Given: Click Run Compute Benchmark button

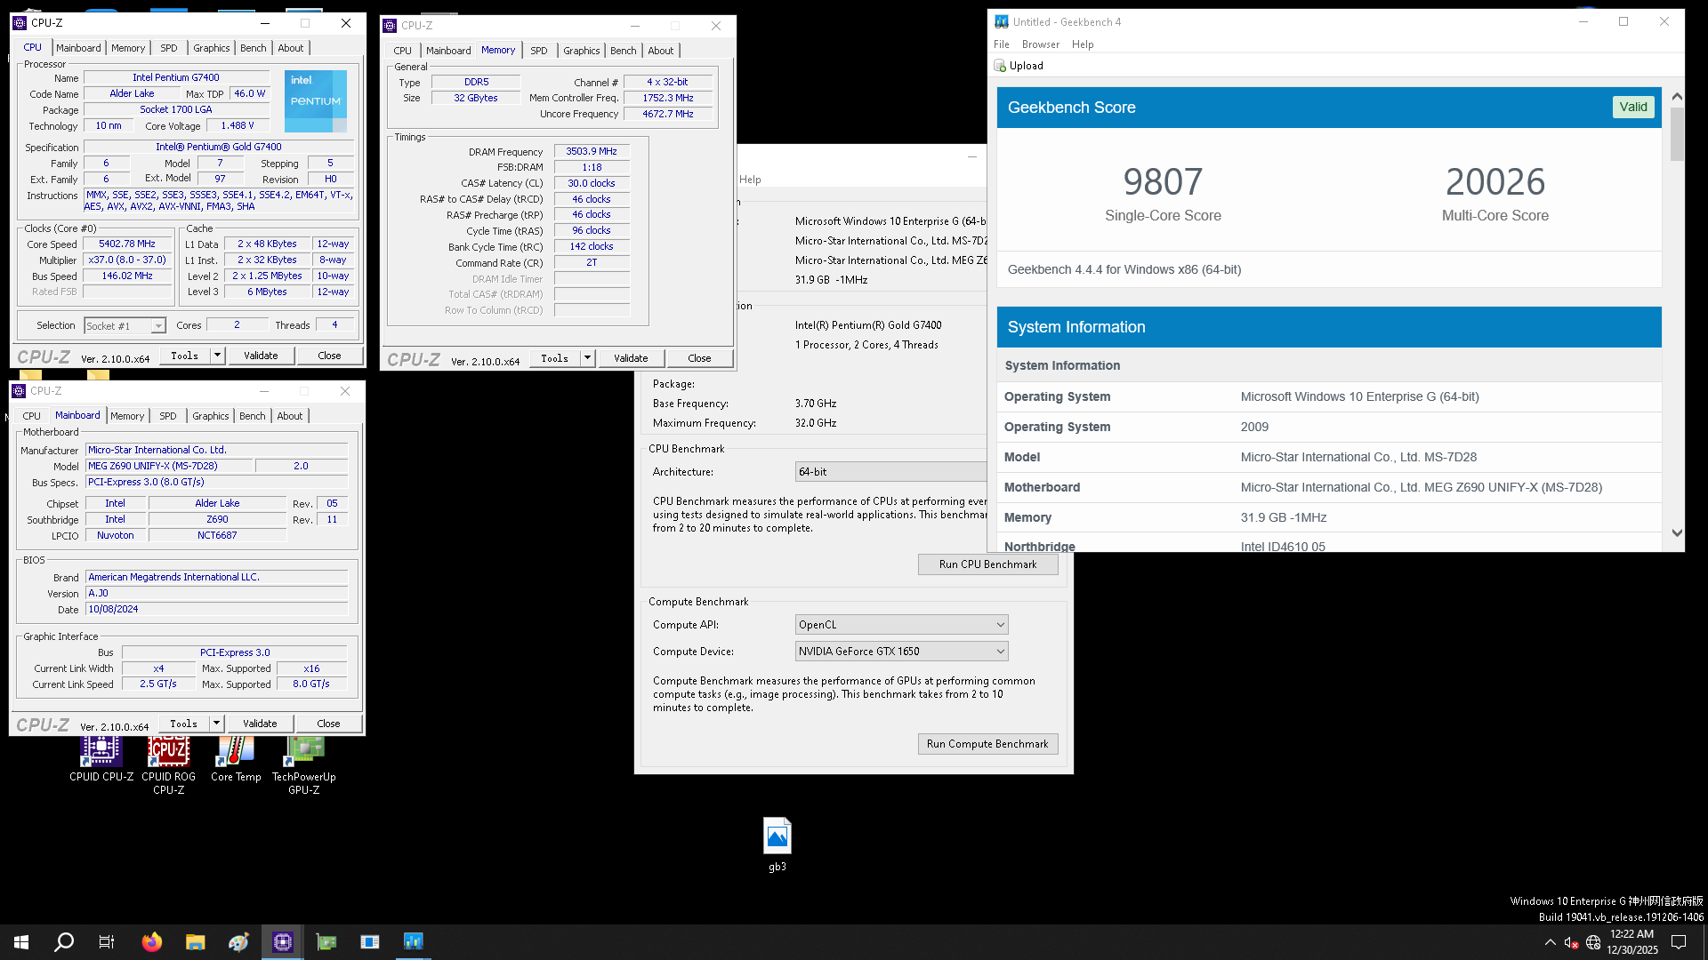Looking at the screenshot, I should tap(987, 744).
